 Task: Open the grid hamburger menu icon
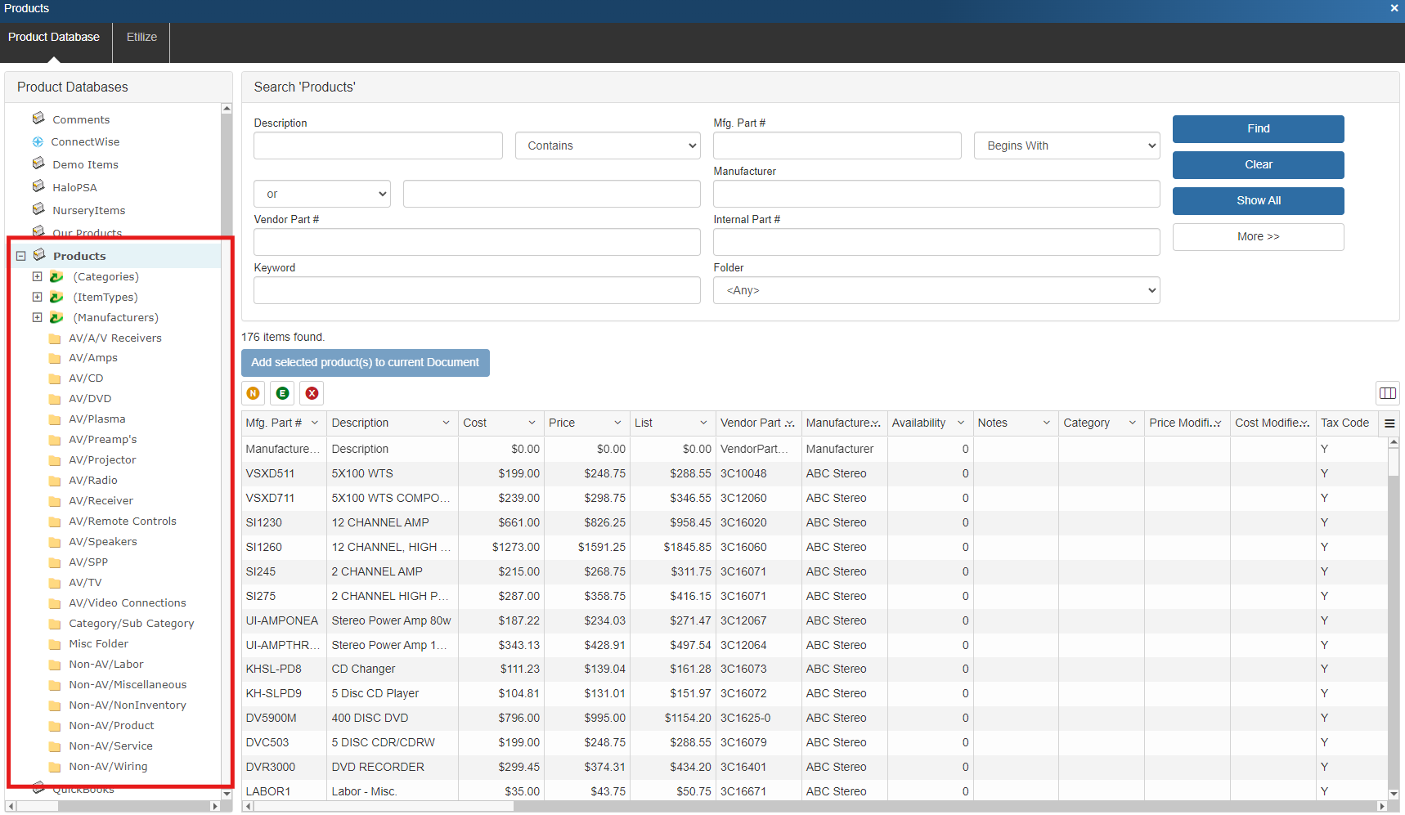[x=1389, y=423]
